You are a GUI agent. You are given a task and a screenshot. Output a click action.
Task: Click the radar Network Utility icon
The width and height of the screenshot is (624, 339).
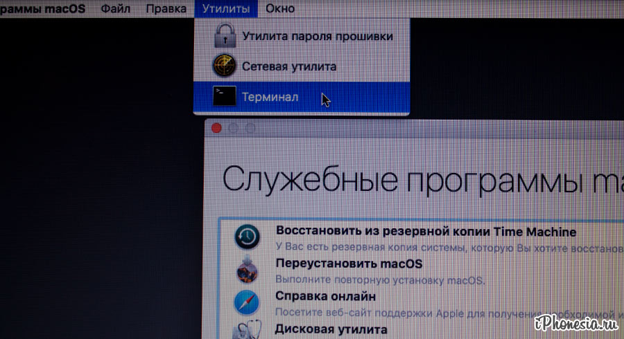(x=225, y=66)
